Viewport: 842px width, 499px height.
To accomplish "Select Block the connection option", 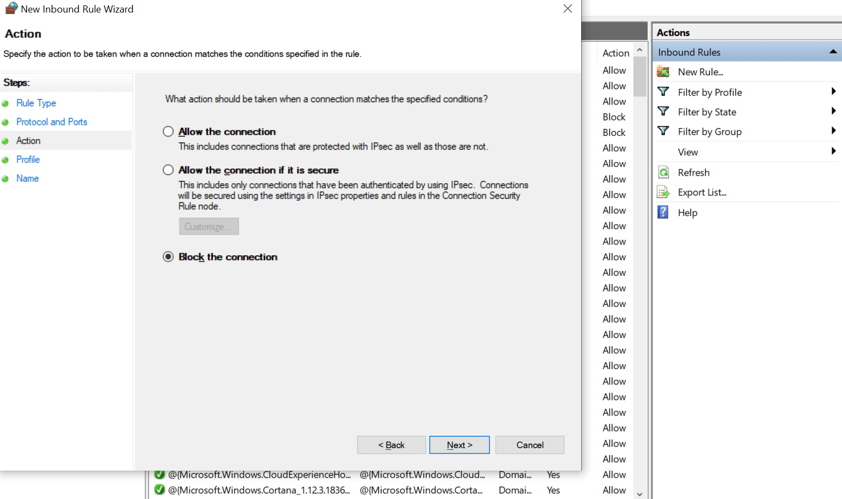I will pos(168,257).
